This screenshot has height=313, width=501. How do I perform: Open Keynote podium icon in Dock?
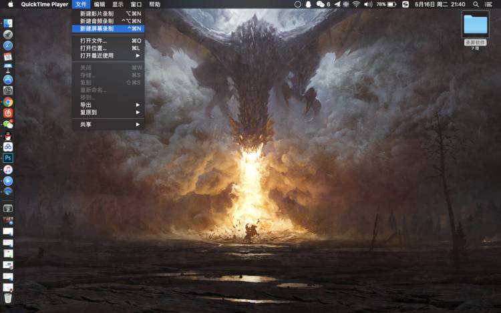(8, 68)
